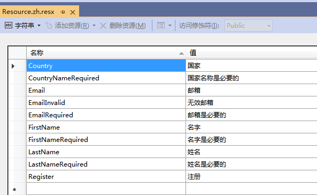Open the view layout dropdown arrow
This screenshot has width=317, height=195.
point(170,26)
